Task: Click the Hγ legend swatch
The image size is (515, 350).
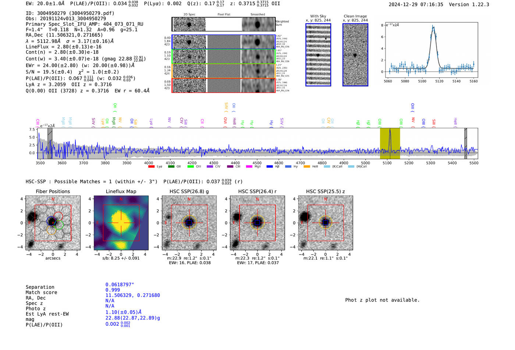Action: 288,167
